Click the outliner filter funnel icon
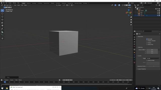Screen dimensions: 161x90 (156, 5)
